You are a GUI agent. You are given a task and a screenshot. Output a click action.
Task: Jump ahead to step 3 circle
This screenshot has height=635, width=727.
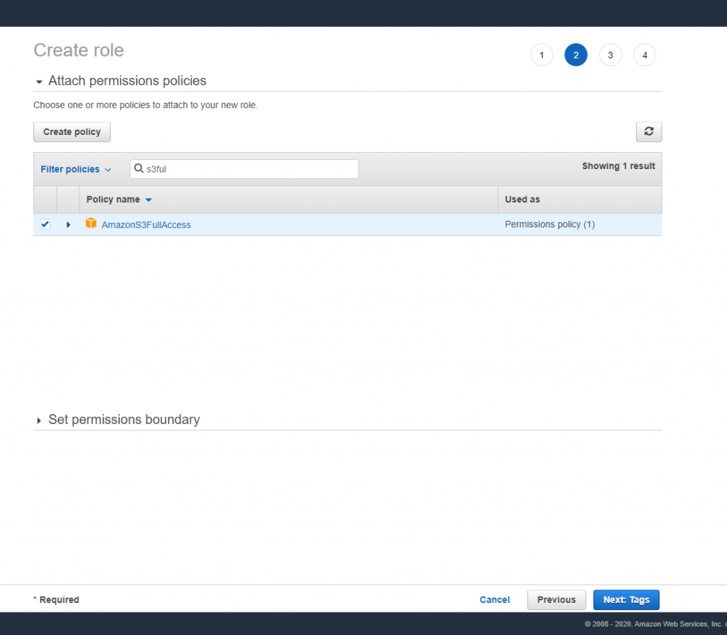[610, 55]
